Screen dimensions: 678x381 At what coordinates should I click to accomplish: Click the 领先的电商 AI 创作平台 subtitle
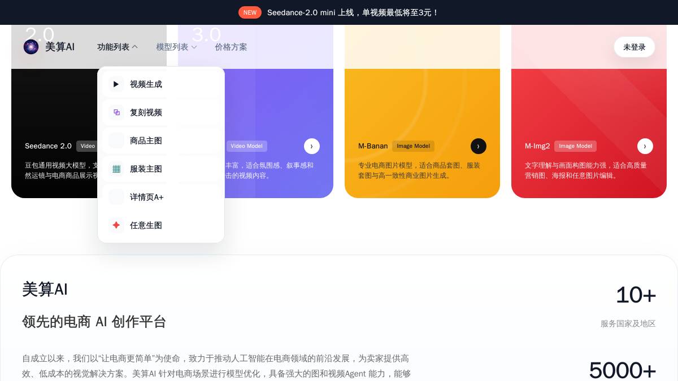click(94, 322)
